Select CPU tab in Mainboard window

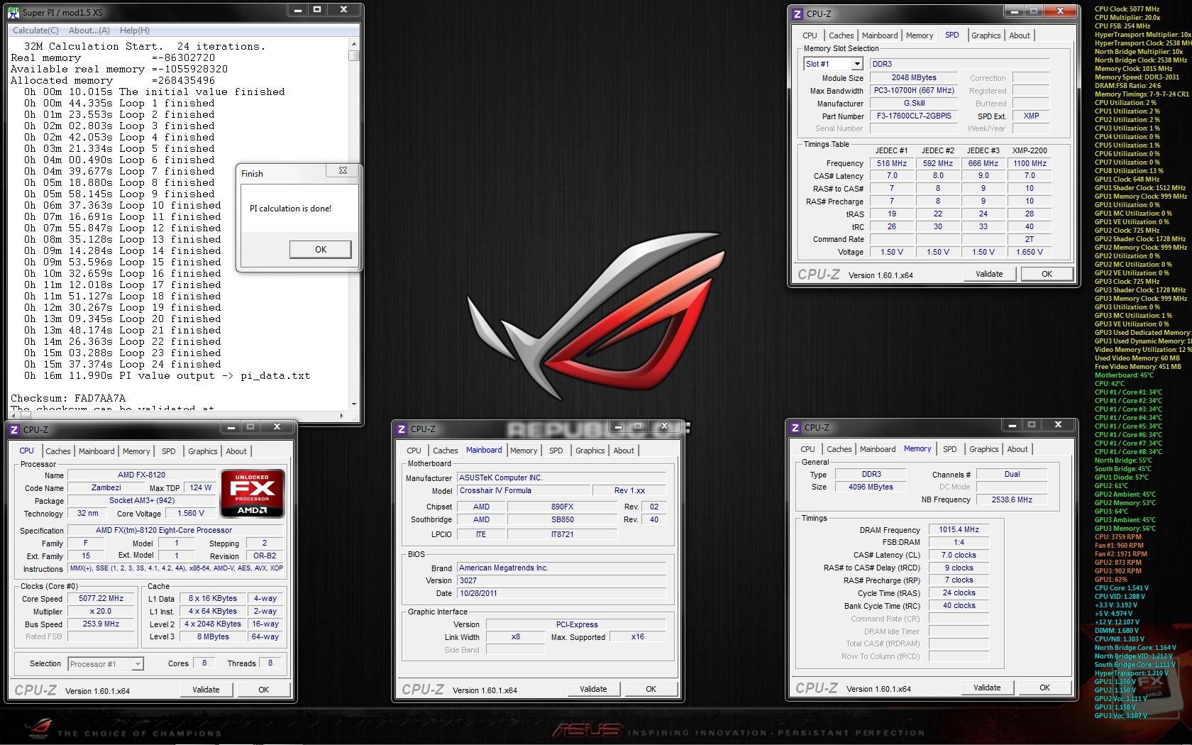[414, 451]
